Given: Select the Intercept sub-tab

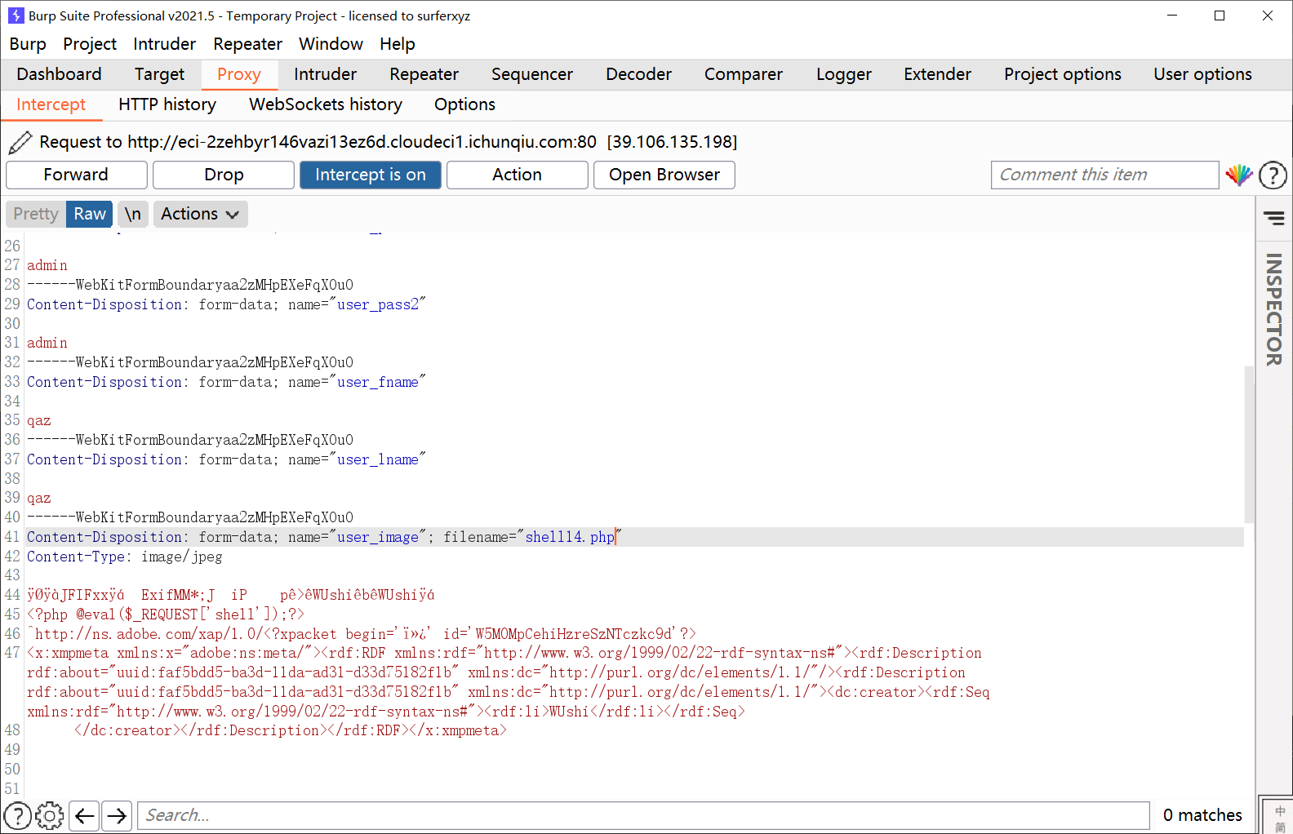Looking at the screenshot, I should click(51, 104).
